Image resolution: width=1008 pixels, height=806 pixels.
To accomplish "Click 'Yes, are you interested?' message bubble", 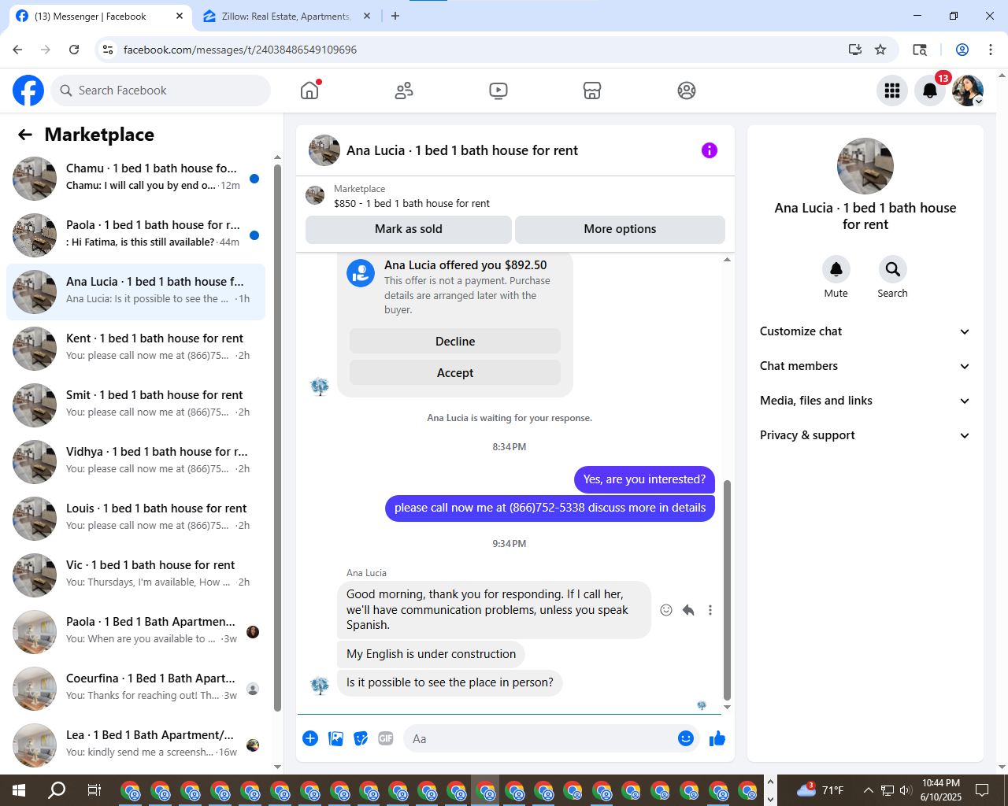I will tap(644, 479).
